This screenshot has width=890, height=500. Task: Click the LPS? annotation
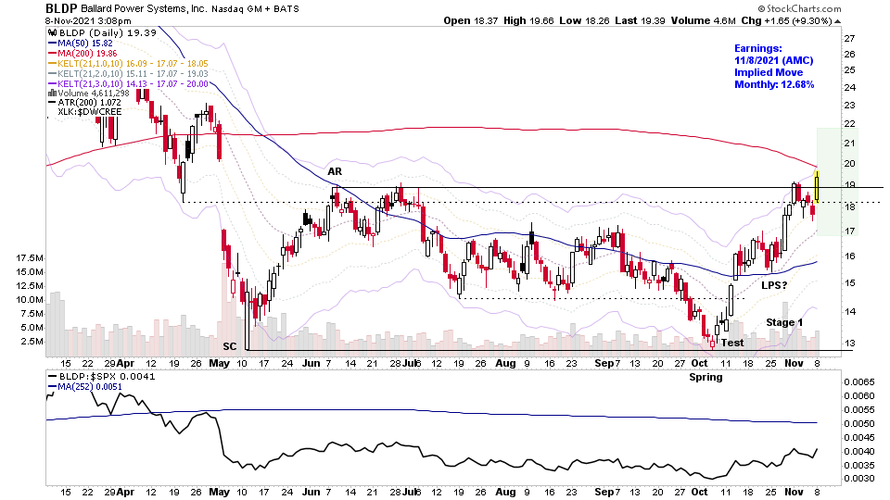click(x=774, y=285)
